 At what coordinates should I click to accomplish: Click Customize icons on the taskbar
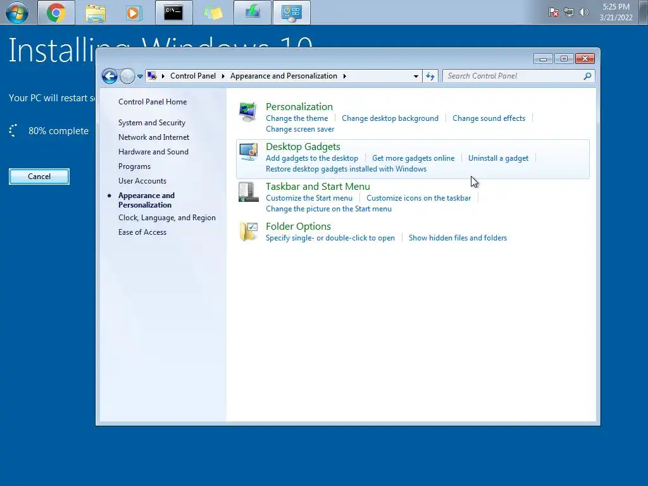click(419, 198)
